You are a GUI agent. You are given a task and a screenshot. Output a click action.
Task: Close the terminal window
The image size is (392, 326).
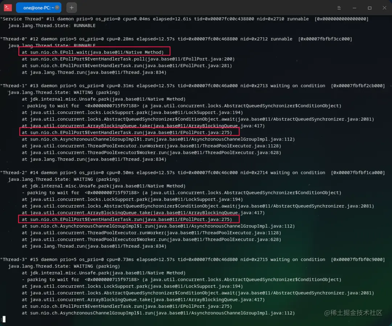pyautogui.click(x=384, y=8)
